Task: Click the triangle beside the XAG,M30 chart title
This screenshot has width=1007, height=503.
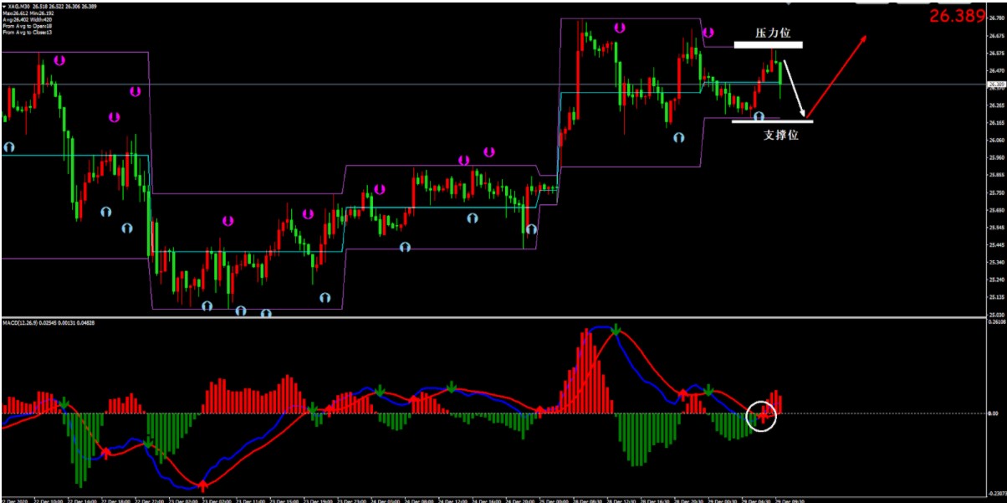Action: (x=4, y=8)
